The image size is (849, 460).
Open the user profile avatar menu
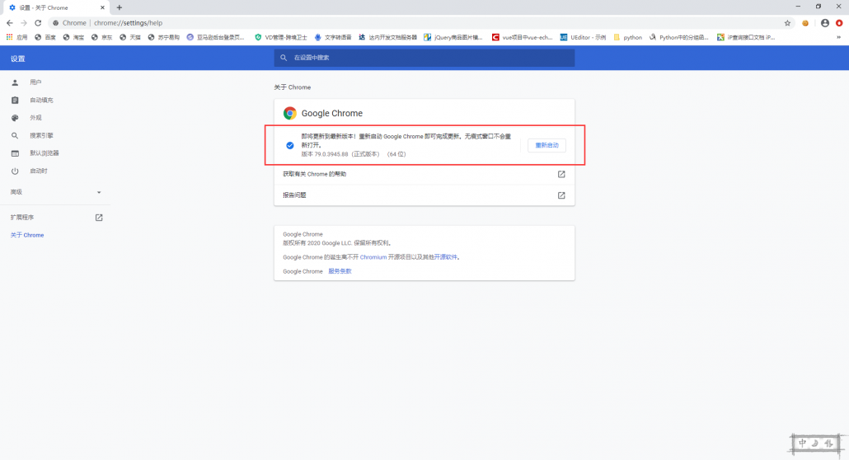[x=824, y=23]
